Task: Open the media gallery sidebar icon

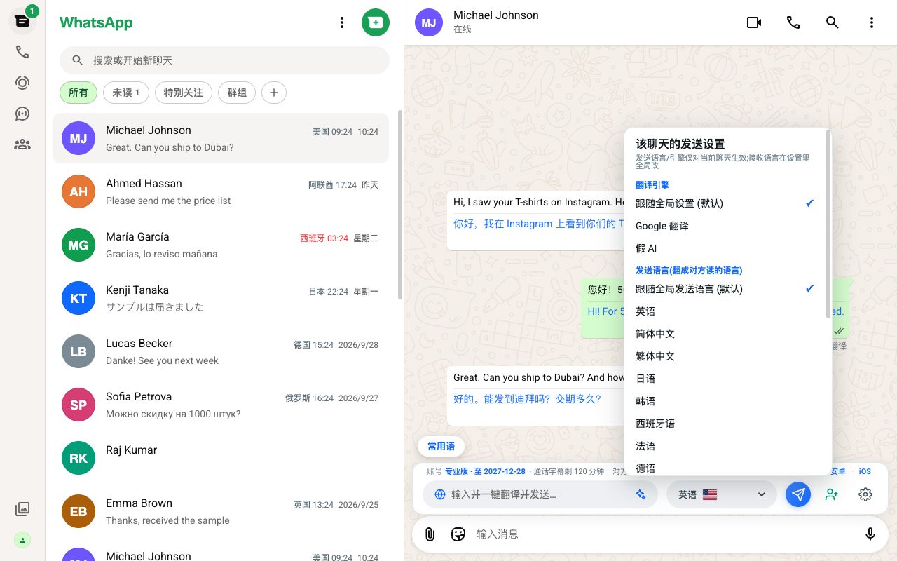Action: click(x=22, y=509)
